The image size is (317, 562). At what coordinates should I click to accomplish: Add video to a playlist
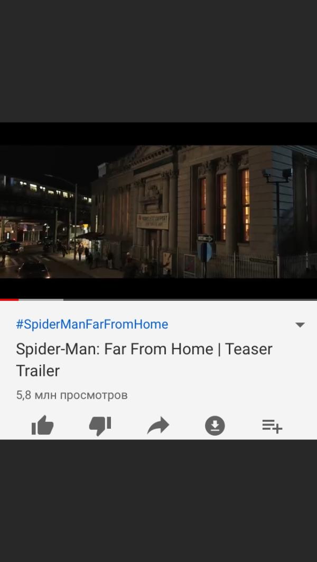click(272, 426)
